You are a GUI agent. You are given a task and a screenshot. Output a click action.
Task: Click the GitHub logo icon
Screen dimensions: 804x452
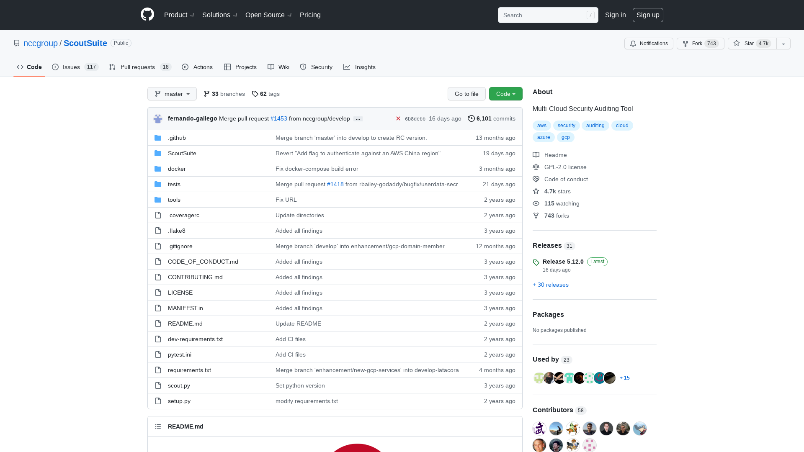[x=147, y=15]
